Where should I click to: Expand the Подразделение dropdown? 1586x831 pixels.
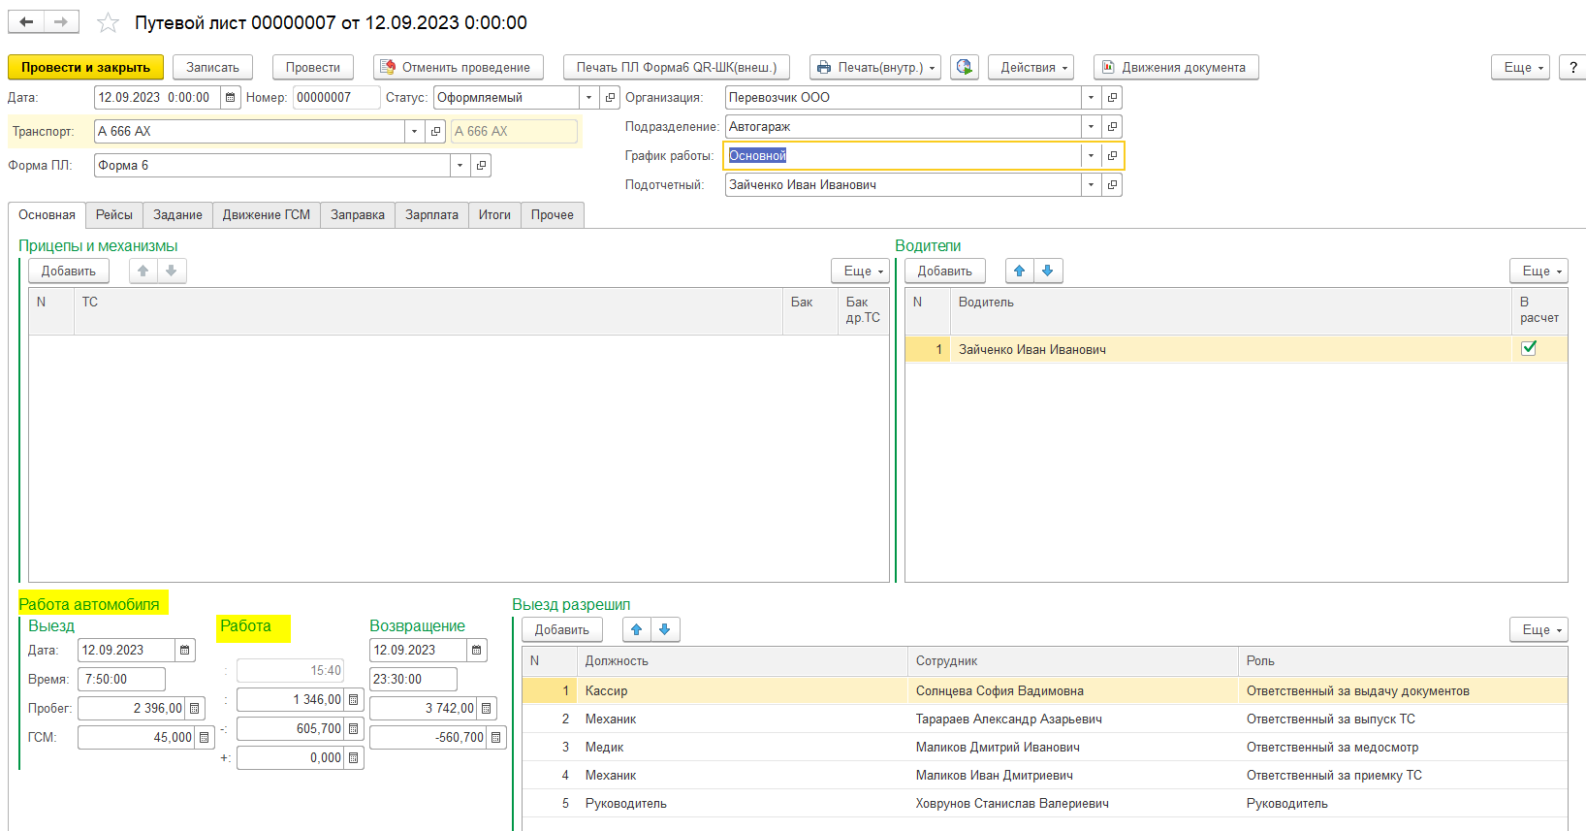coord(1091,126)
